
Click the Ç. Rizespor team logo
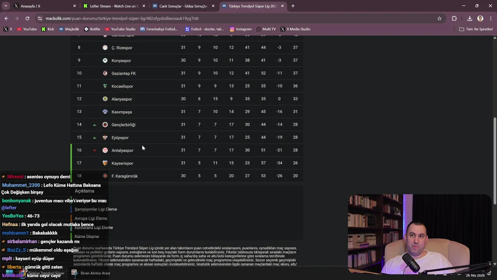[105, 47]
